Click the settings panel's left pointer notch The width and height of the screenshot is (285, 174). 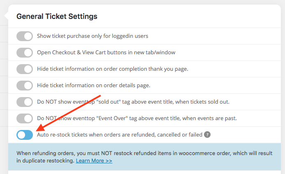[x=6, y=16]
